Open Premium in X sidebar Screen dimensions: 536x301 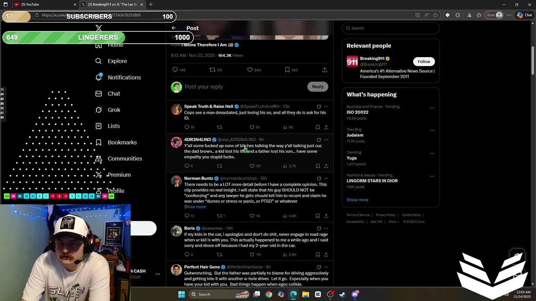pyautogui.click(x=113, y=175)
